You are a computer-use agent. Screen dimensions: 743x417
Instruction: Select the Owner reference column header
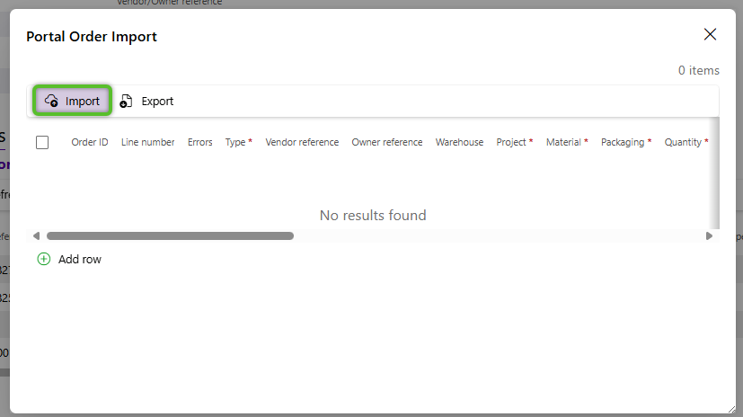click(x=386, y=142)
